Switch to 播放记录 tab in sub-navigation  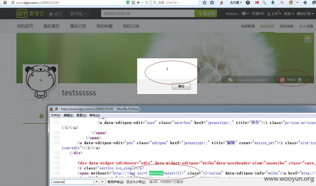(x=78, y=26)
